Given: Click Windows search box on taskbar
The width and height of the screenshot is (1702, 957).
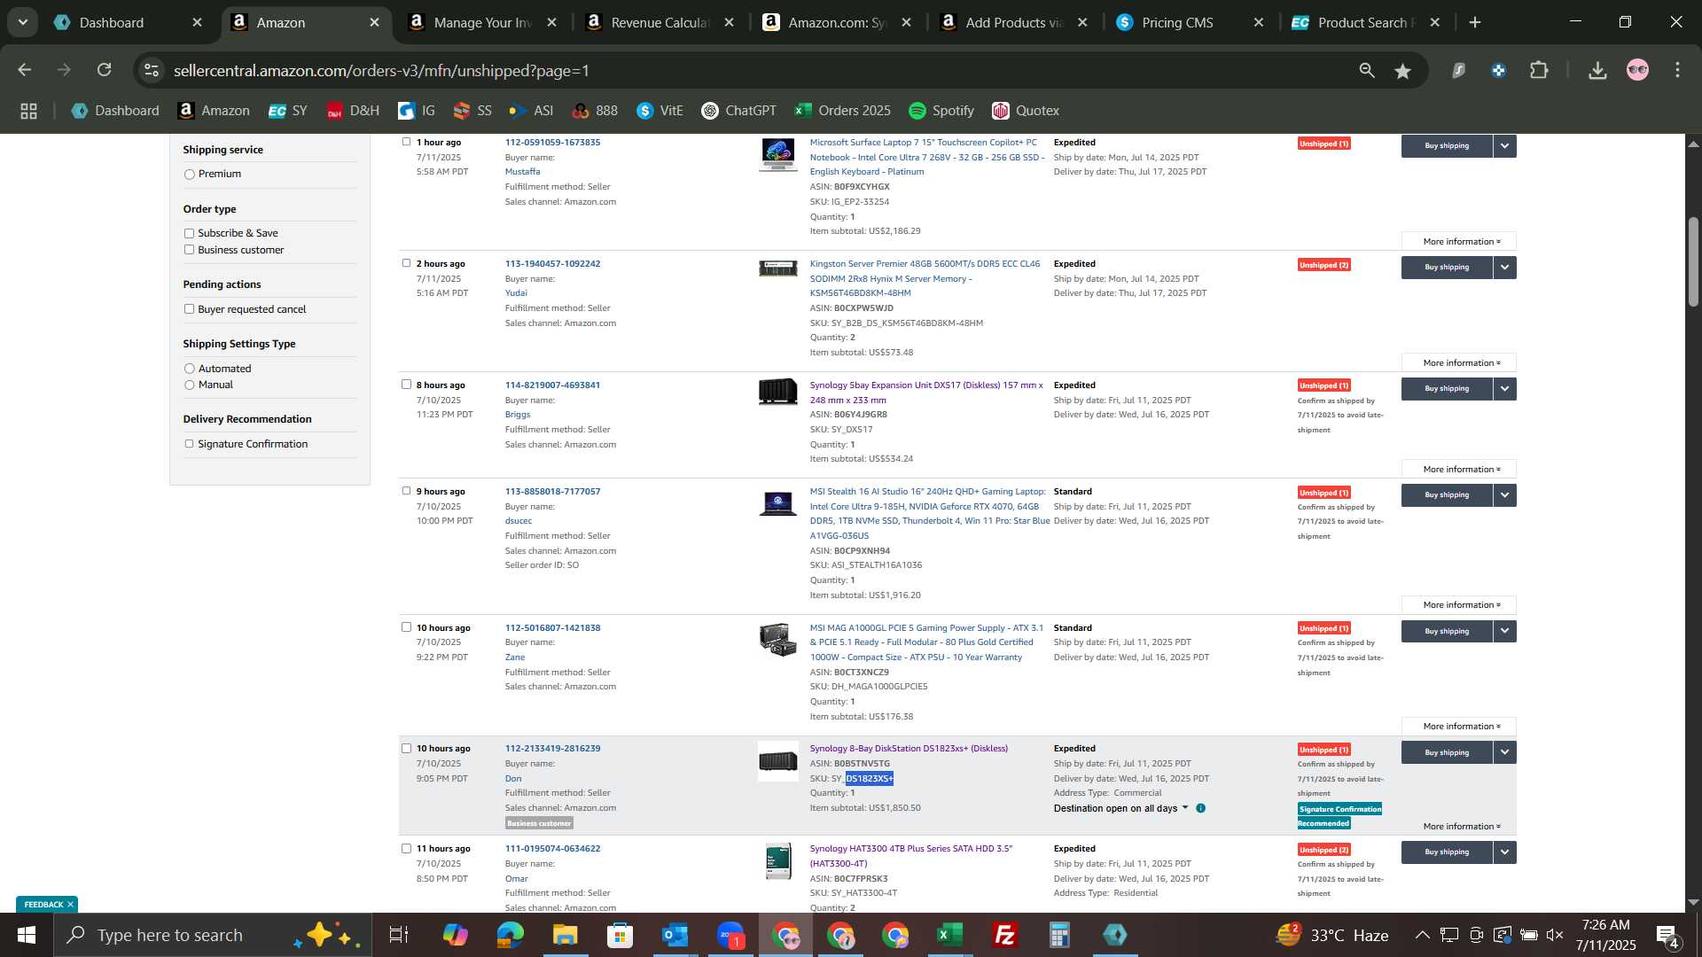Looking at the screenshot, I should tap(213, 935).
